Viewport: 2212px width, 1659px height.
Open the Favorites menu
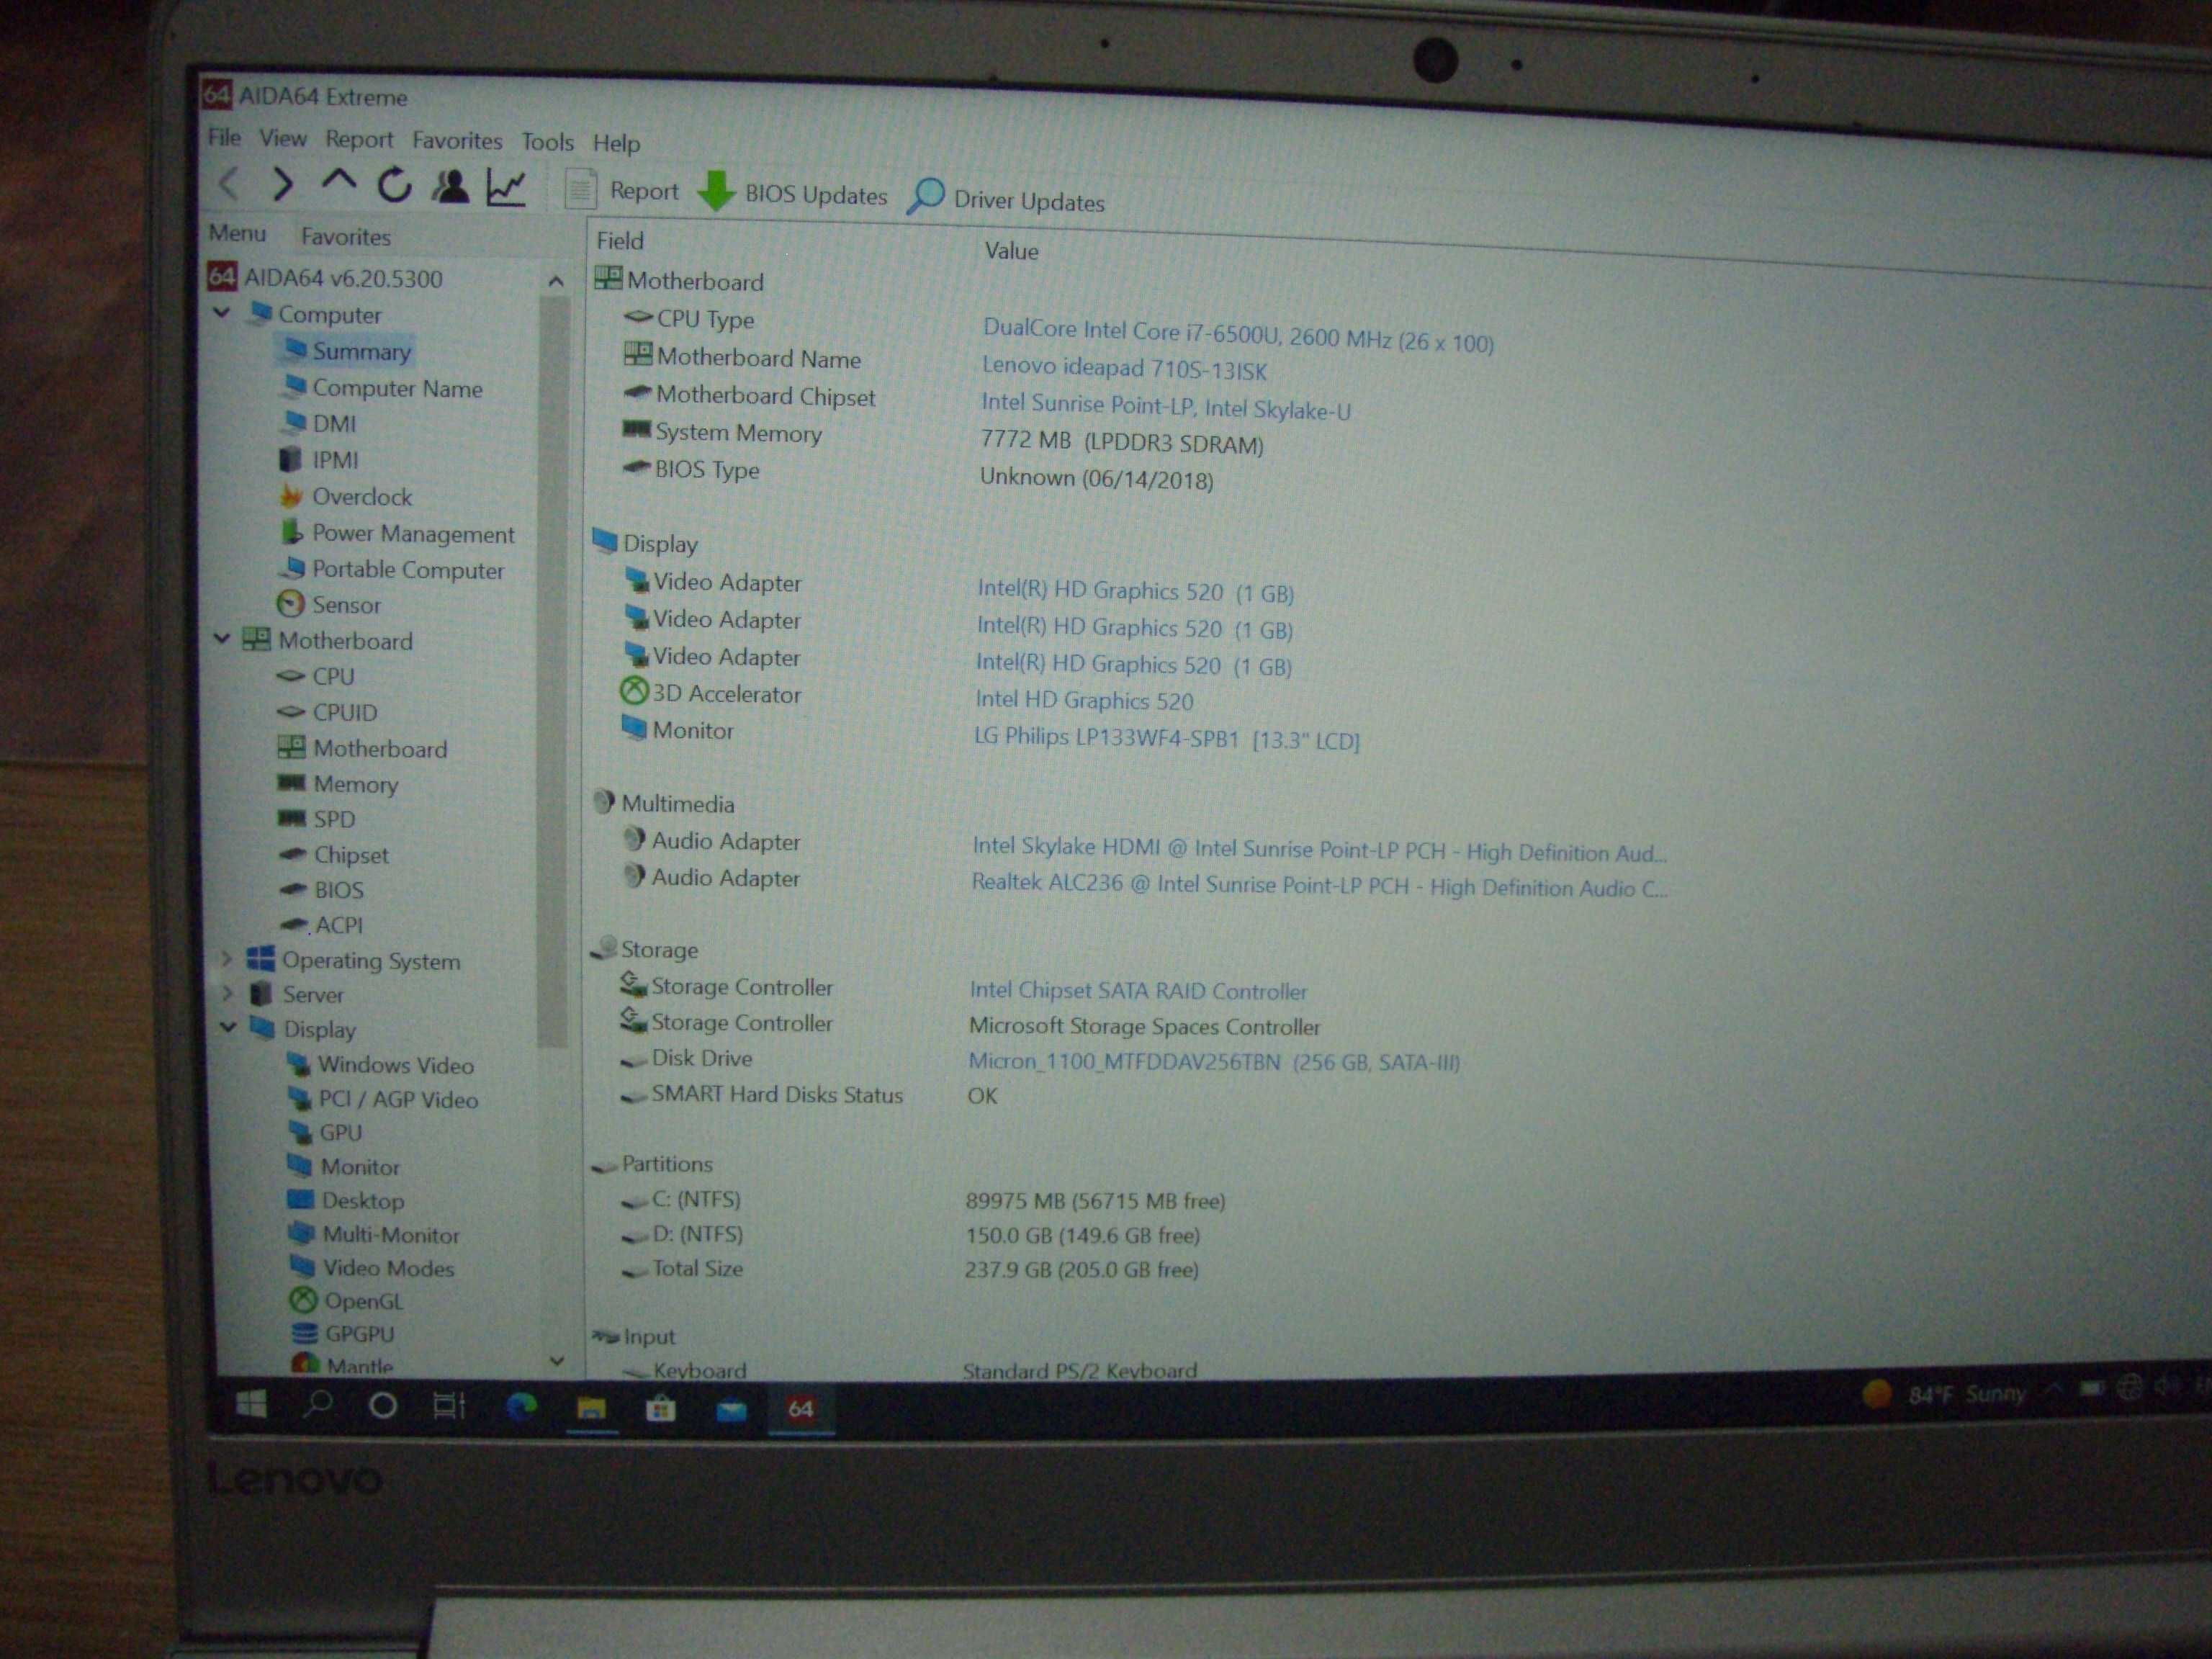tap(457, 141)
